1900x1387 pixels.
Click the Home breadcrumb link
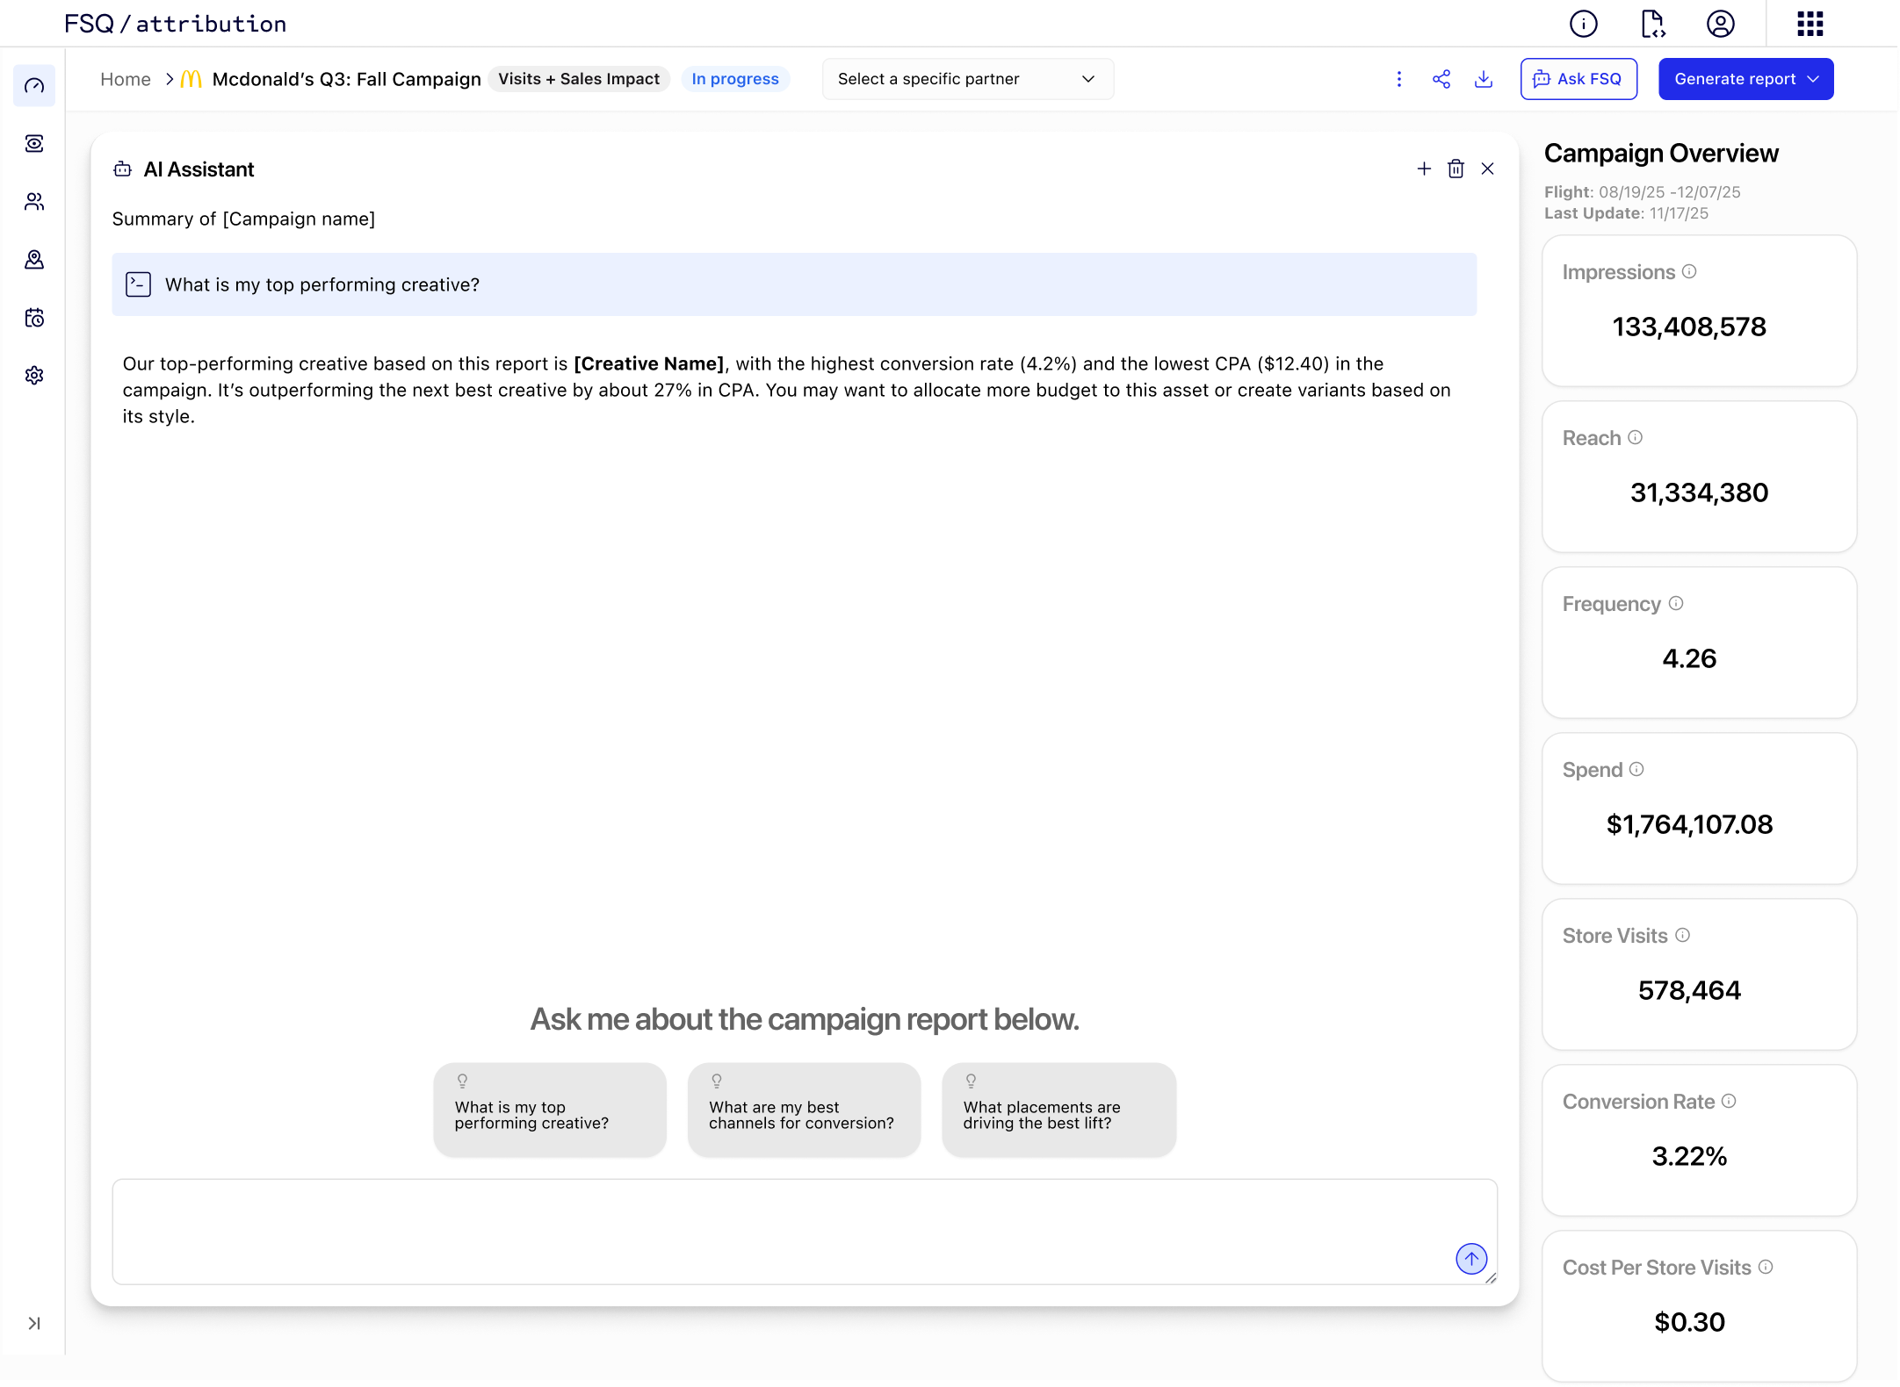126,79
